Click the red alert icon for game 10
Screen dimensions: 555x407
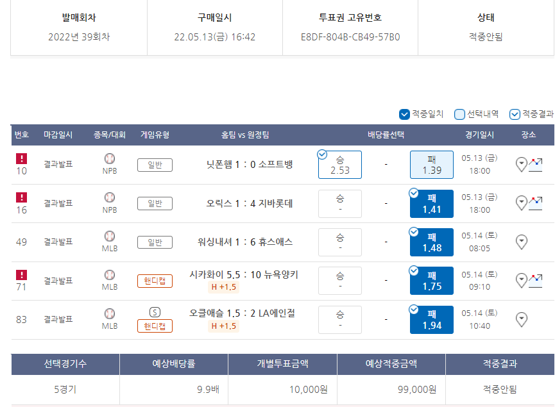pos(22,158)
